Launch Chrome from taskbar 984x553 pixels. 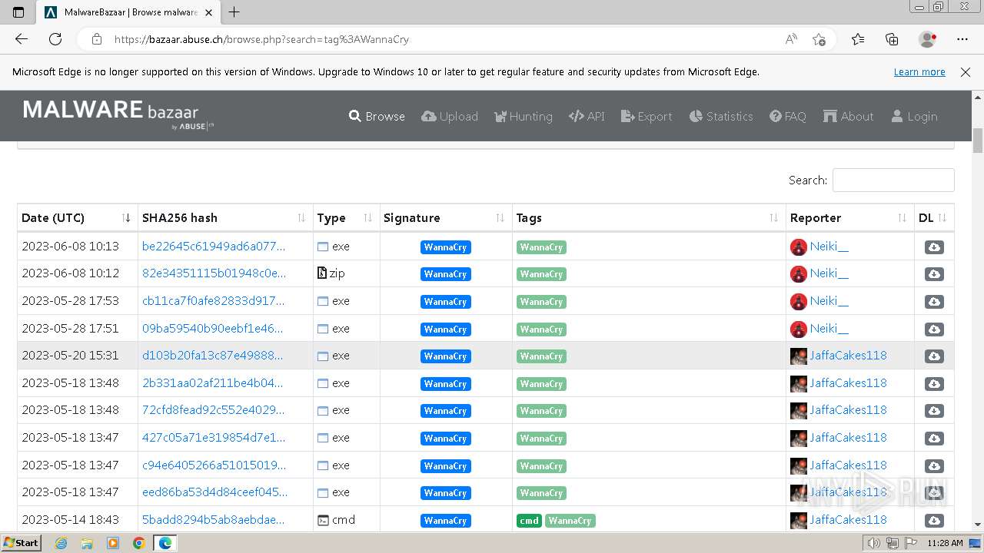click(x=138, y=543)
